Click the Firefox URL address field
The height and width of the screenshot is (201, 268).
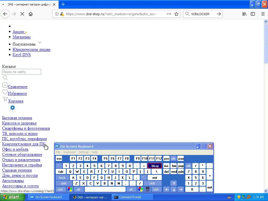pos(111,14)
